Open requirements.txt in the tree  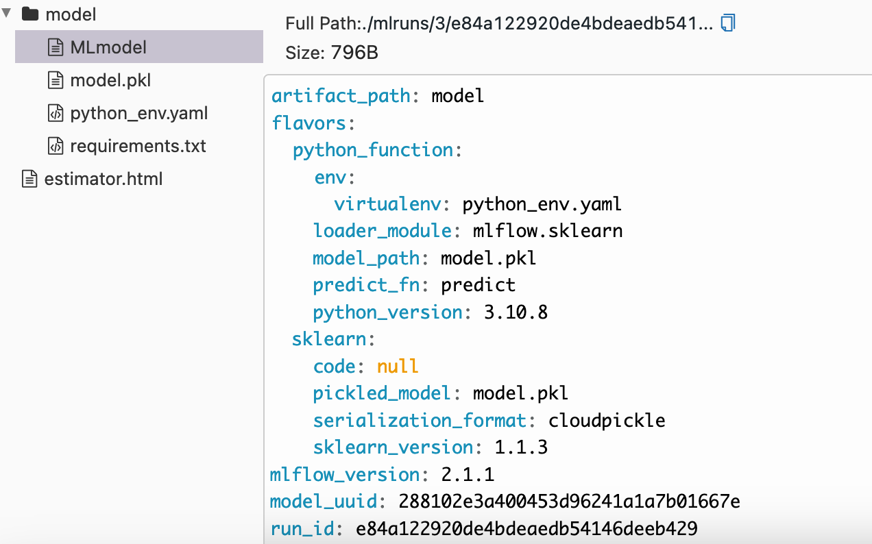point(138,146)
